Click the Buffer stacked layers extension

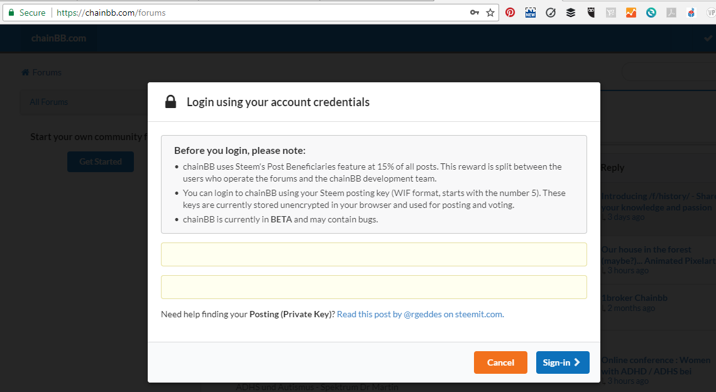point(571,13)
